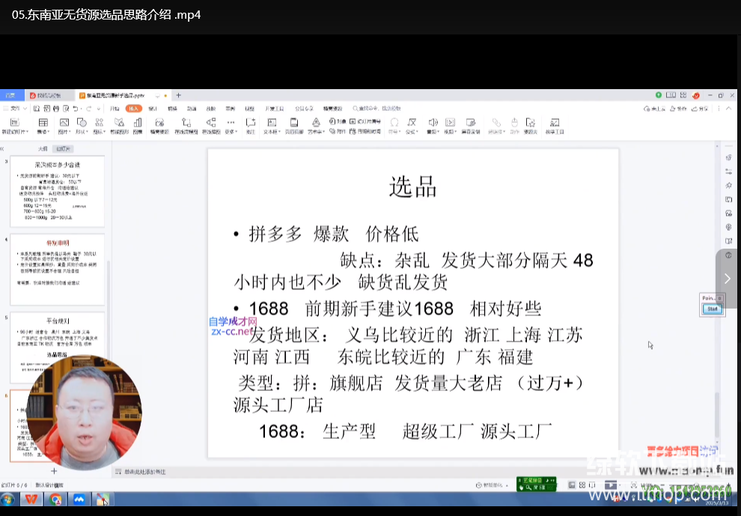Click the Audio speaker icon in the ribbon
Screen dimensions: 741x516
point(432,123)
